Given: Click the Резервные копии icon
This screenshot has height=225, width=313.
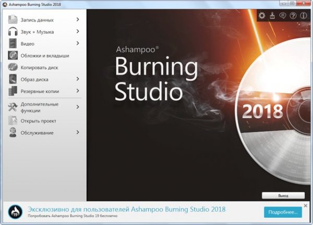Looking at the screenshot, I should [x=13, y=91].
